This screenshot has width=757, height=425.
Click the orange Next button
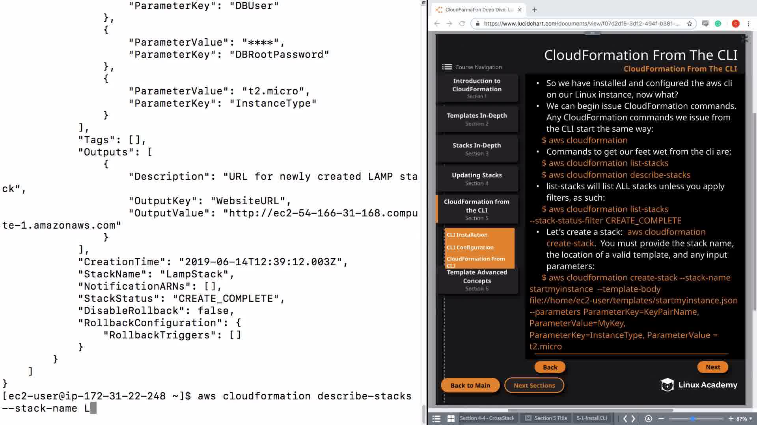pyautogui.click(x=712, y=367)
